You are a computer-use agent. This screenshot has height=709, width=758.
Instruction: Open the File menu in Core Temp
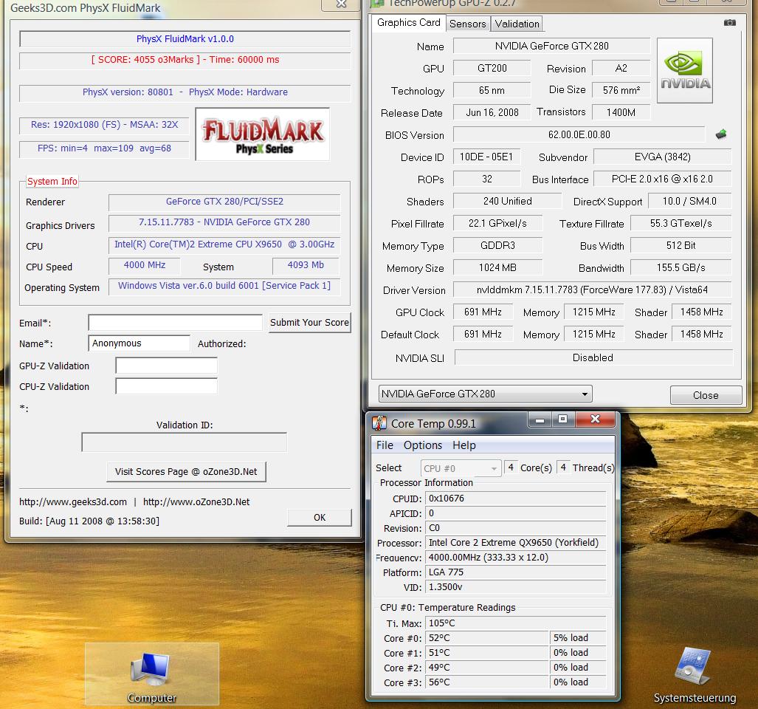385,445
